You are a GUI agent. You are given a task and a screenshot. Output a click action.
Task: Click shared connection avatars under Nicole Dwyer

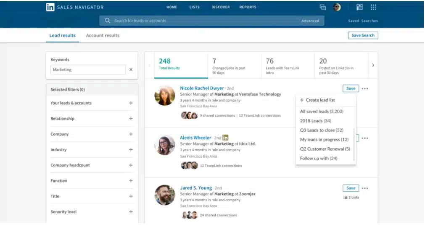[189, 115]
